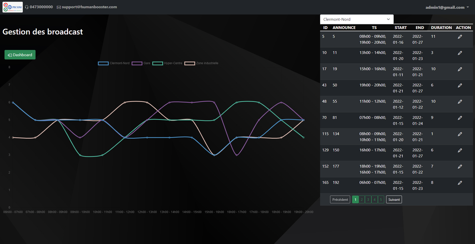Open the Clermont-Nord zone dropdown
475x244 pixels.
[357, 19]
